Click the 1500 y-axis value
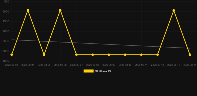This screenshot has width=197, height=96. [6, 21]
